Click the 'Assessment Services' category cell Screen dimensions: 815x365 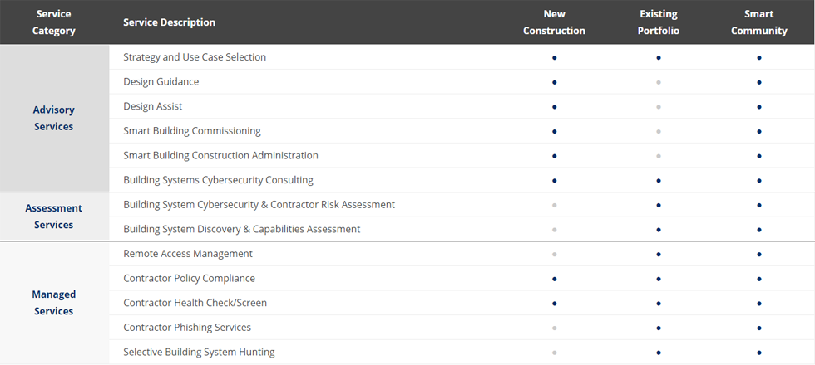point(54,217)
